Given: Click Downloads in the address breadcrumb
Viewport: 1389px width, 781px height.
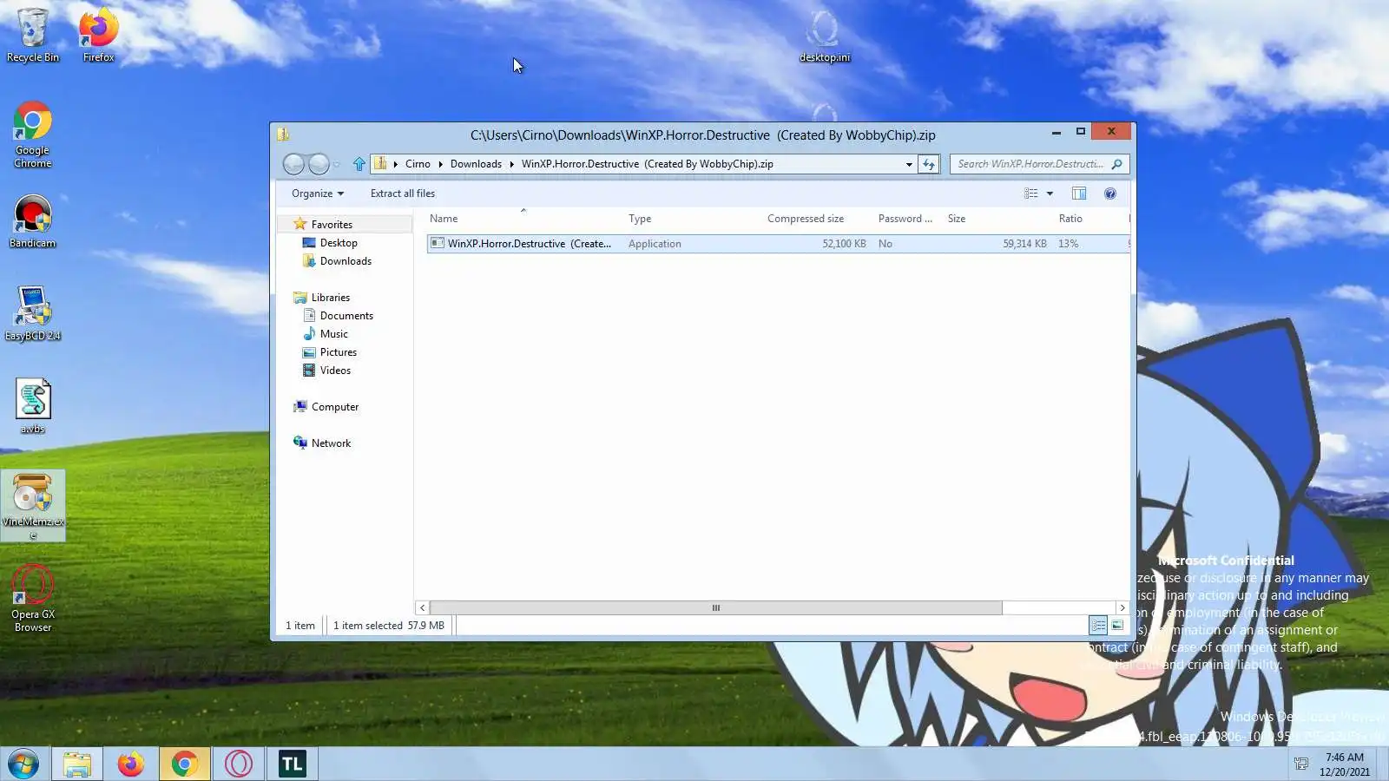Looking at the screenshot, I should [476, 164].
